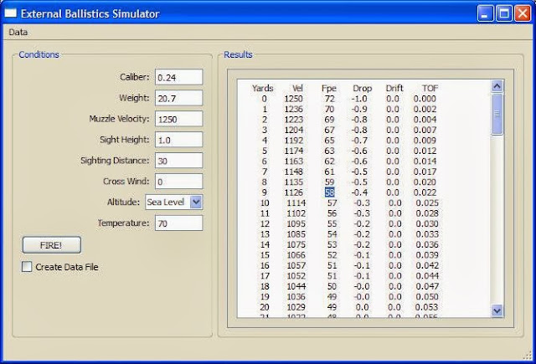Click the results scrollbar down arrow
The image size is (536, 364).
497,310
